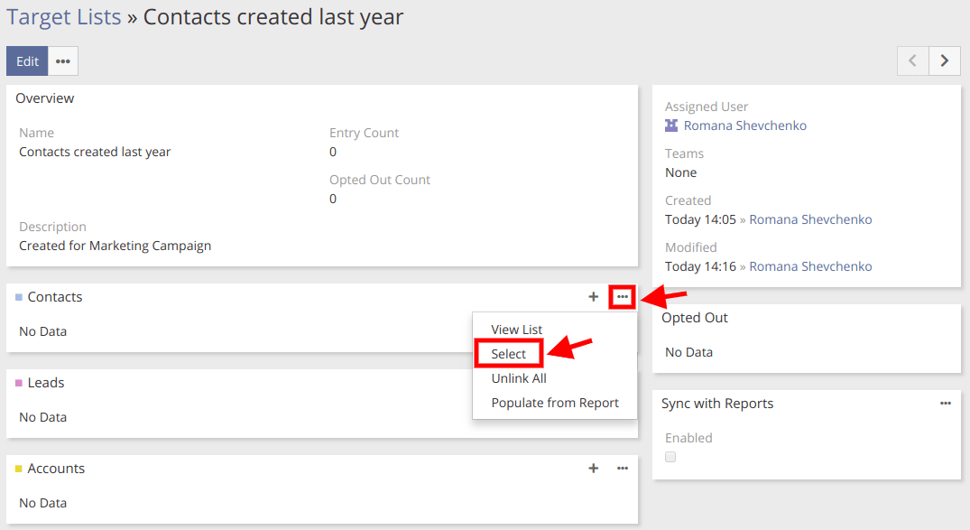Click the previous record chevron
The height and width of the screenshot is (530, 970).
coord(912,60)
